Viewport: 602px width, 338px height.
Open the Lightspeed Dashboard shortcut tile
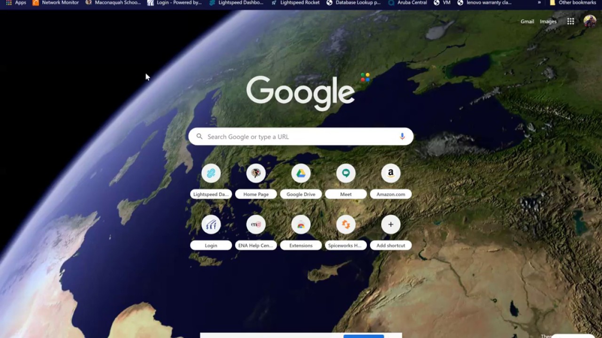point(211,181)
